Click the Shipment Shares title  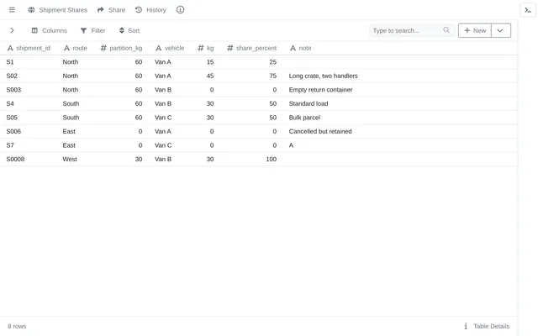[x=63, y=10]
